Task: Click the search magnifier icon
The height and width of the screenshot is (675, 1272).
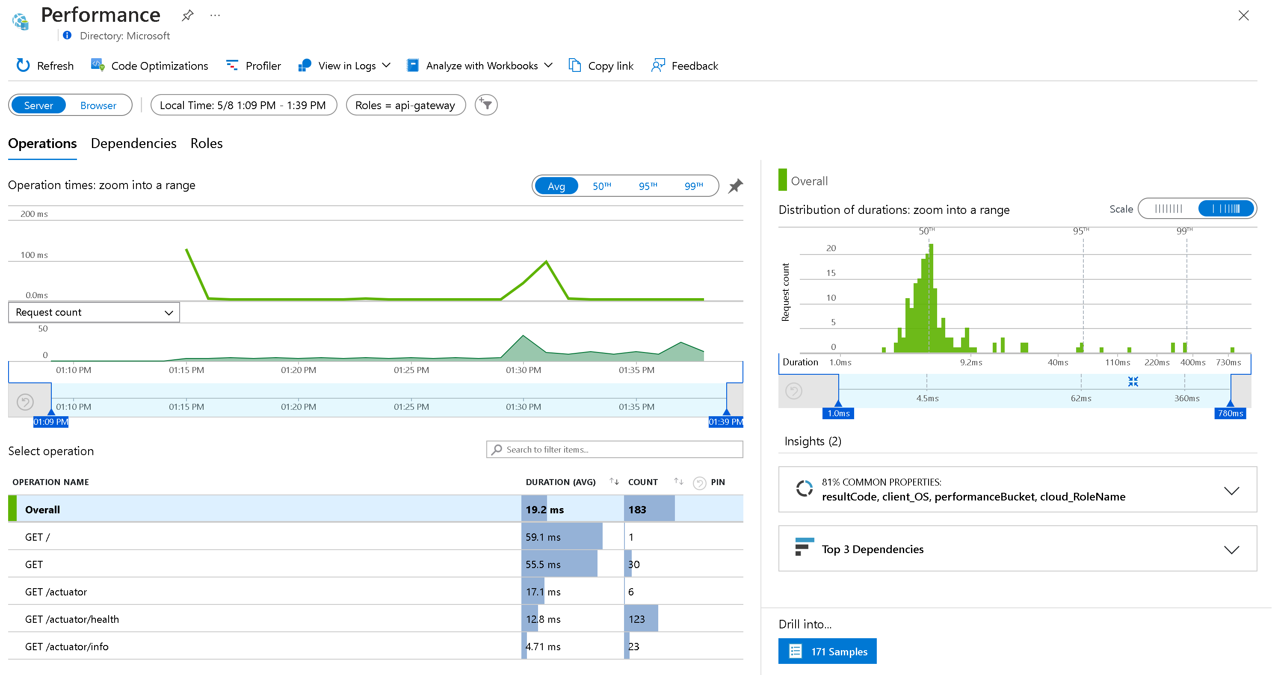Action: [x=497, y=449]
